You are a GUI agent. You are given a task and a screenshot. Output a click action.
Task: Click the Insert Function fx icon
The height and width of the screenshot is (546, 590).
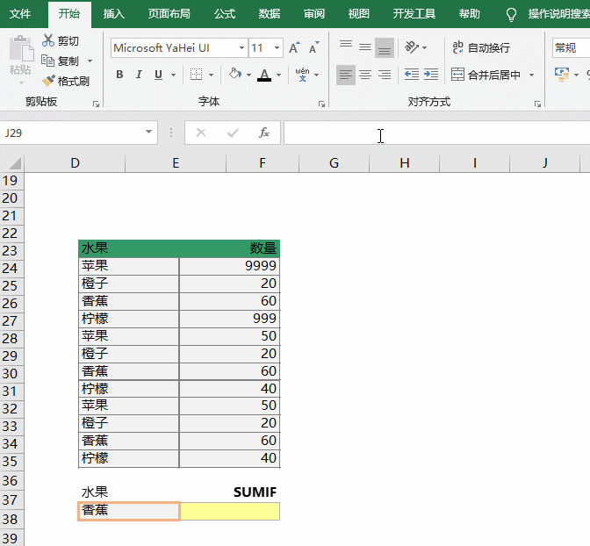(263, 133)
